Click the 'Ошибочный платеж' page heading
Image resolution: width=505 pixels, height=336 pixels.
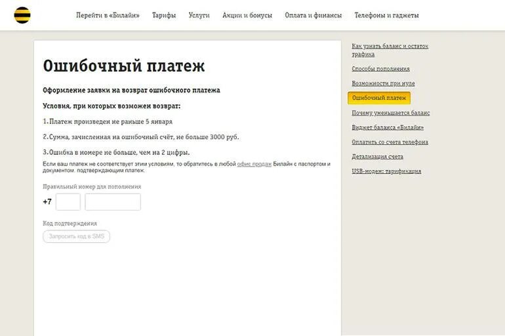124,66
